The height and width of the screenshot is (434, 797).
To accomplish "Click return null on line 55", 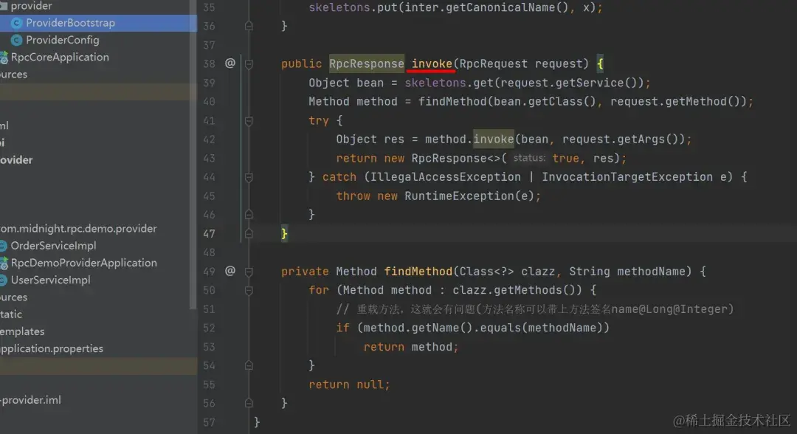I will point(348,385).
